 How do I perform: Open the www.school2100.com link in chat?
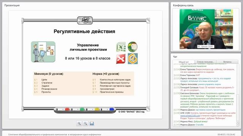point(190,116)
